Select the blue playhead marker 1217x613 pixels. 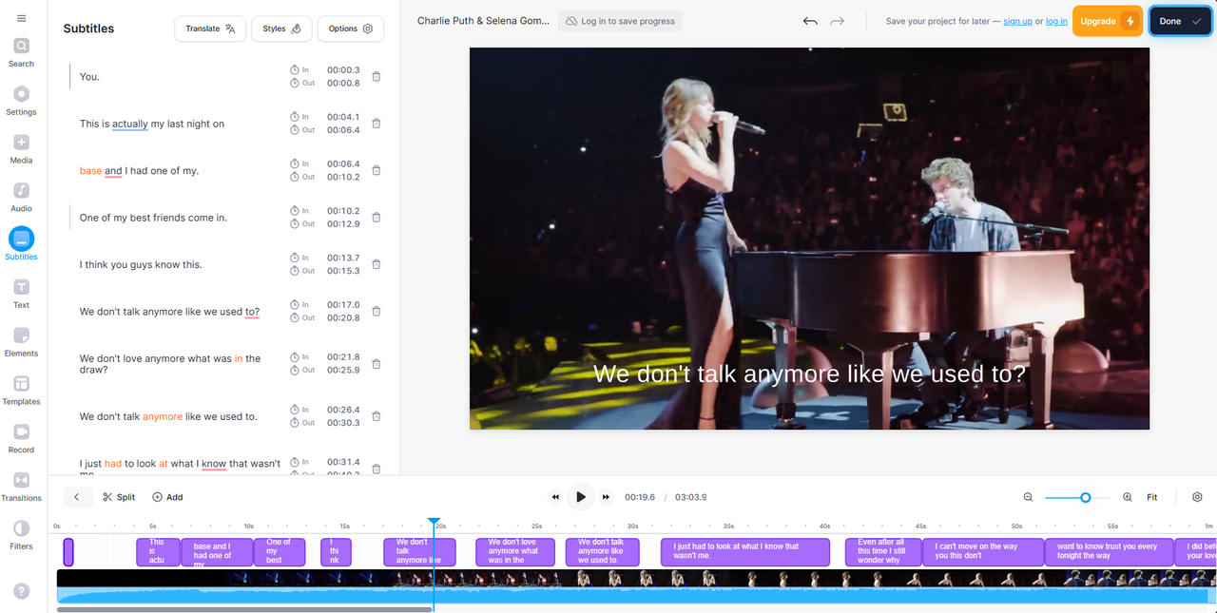434,523
